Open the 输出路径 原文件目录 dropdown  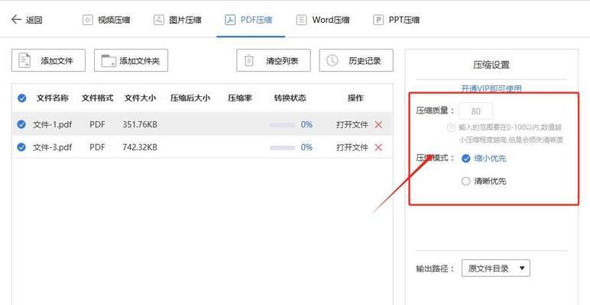click(495, 268)
